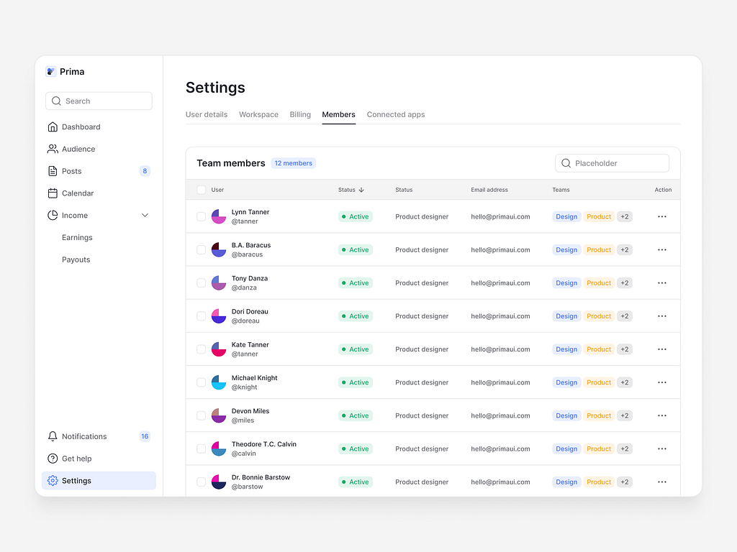737x552 pixels.
Task: Tick Michael Knight's row checkbox
Action: coord(202,382)
